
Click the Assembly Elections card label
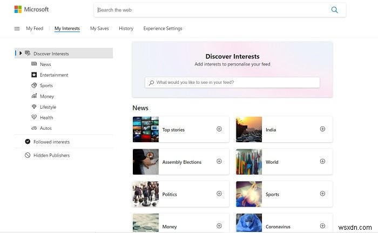click(x=182, y=162)
